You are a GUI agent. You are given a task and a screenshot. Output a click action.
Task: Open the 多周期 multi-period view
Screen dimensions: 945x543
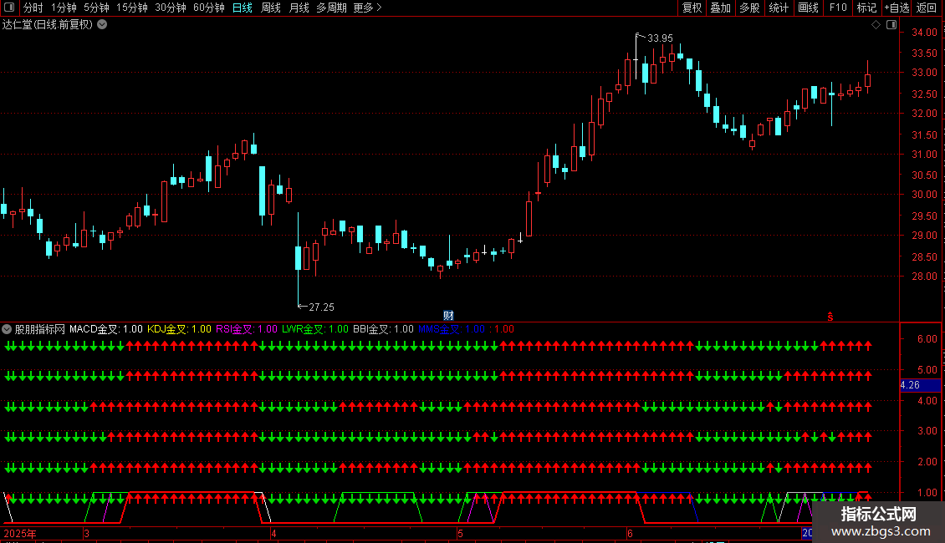331,8
